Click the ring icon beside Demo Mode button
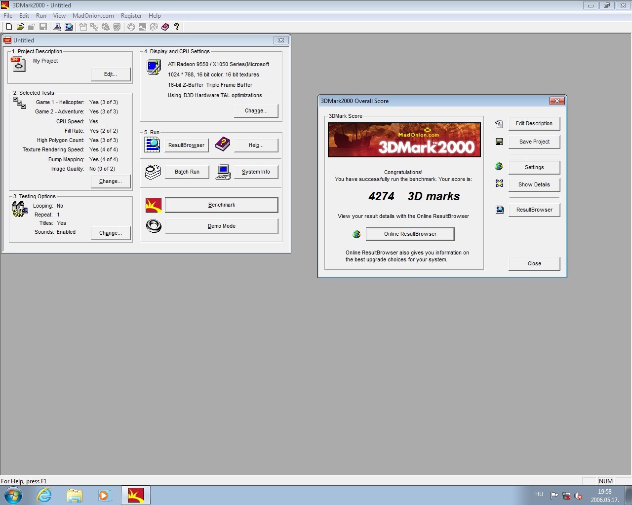 [154, 226]
